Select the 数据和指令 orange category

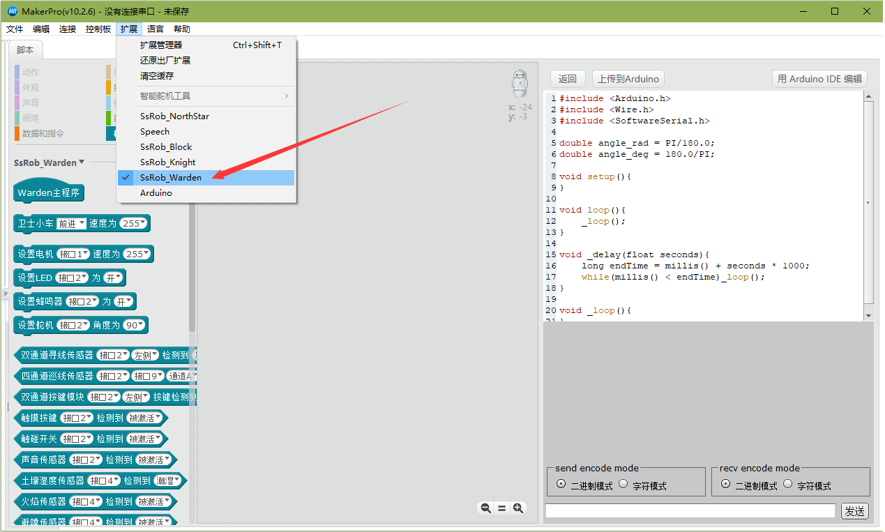[42, 133]
